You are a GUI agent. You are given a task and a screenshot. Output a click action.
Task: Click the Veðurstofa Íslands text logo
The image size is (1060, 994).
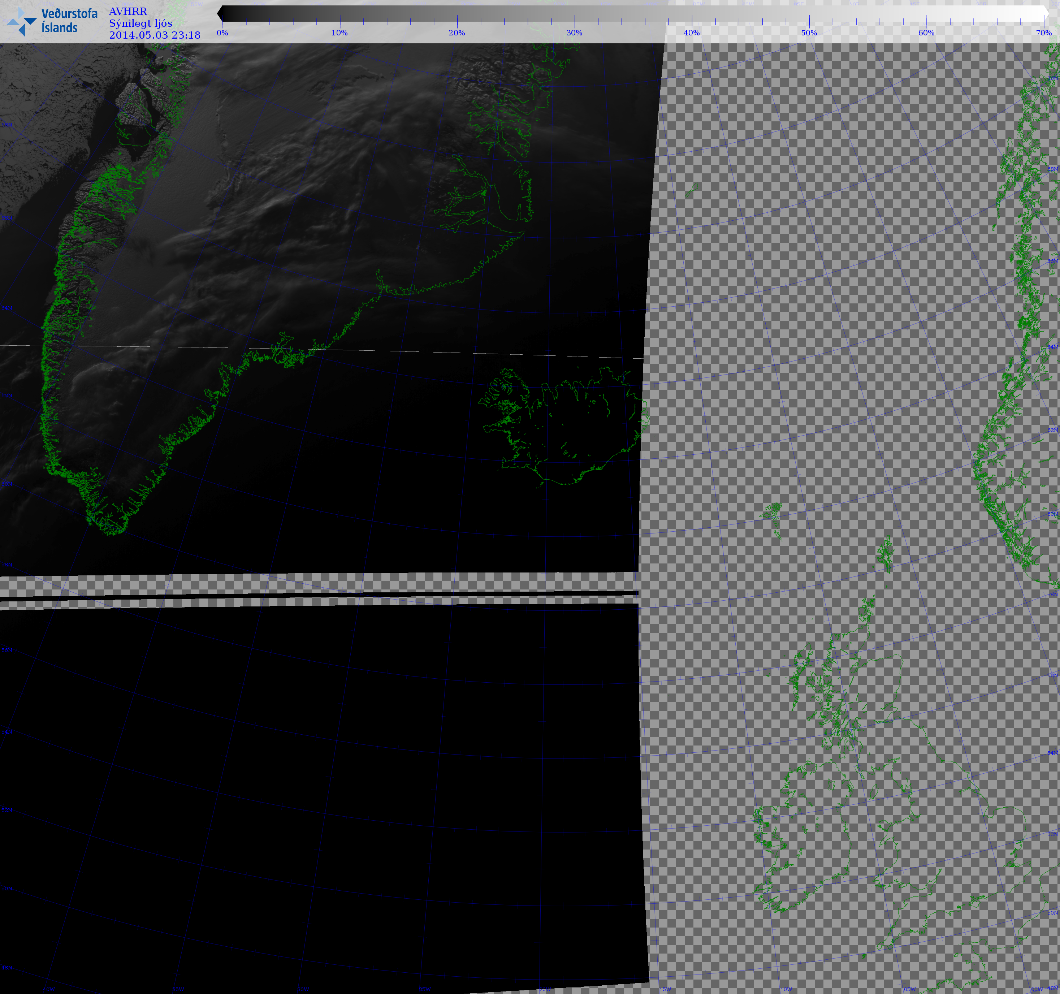(x=69, y=20)
